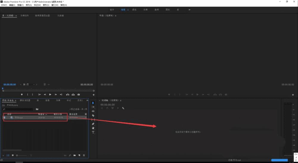The height and width of the screenshot is (163, 298).
Task: Switch Project panel to List view
Action: [8, 155]
